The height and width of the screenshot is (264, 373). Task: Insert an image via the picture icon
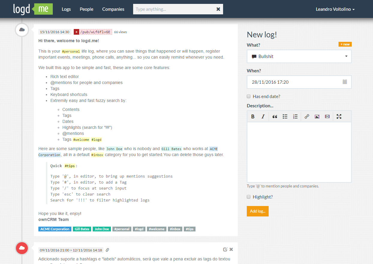tap(317, 117)
